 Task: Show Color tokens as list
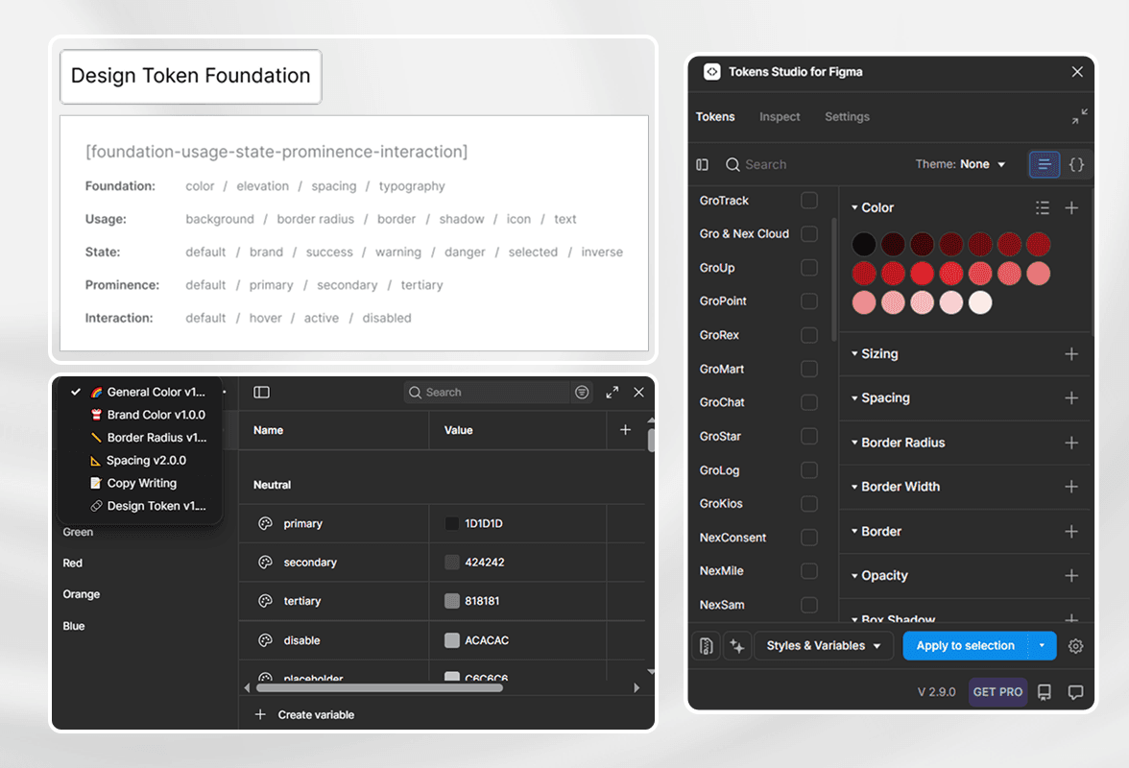(x=1042, y=208)
